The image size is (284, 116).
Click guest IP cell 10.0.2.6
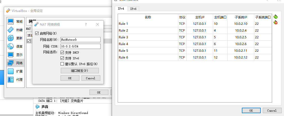pyautogui.click(x=241, y=44)
